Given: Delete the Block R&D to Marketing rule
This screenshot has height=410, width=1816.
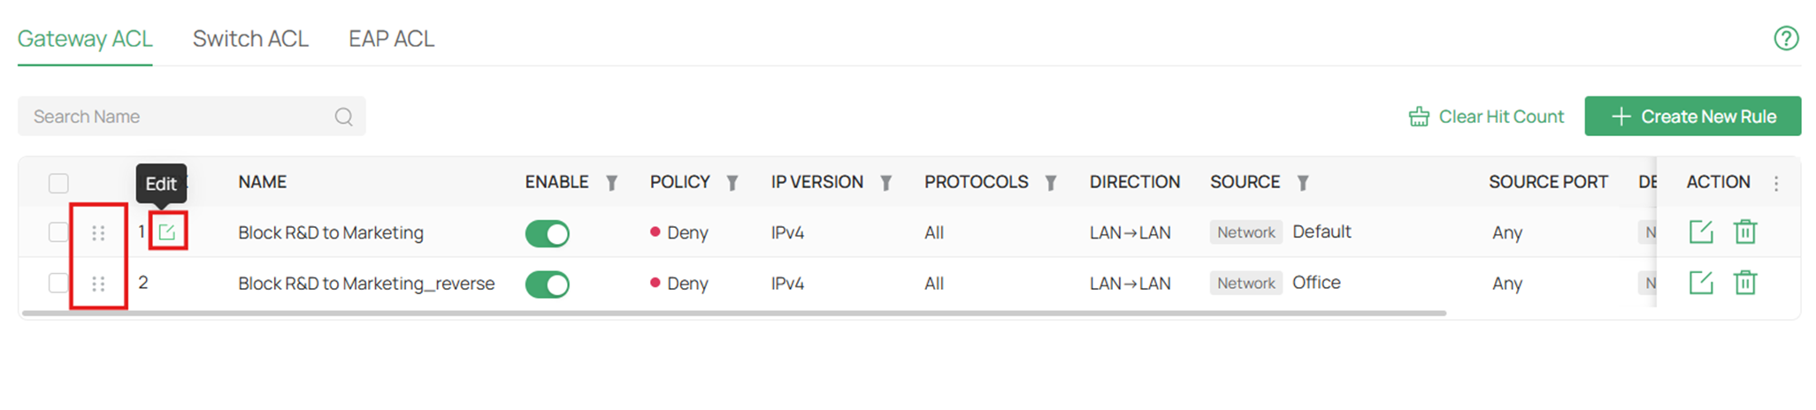Looking at the screenshot, I should pyautogui.click(x=1744, y=232).
